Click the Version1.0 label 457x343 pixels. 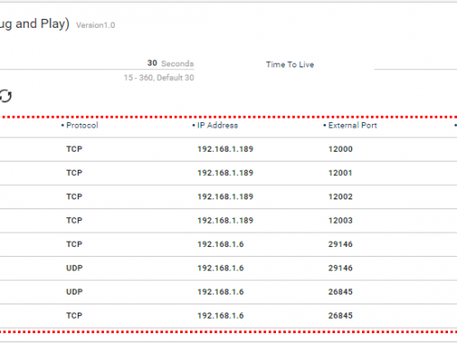coord(96,25)
